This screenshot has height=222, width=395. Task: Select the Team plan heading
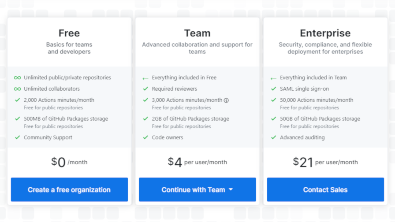coord(197,33)
